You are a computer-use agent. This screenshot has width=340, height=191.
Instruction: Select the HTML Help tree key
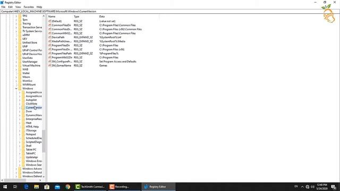coord(32,127)
